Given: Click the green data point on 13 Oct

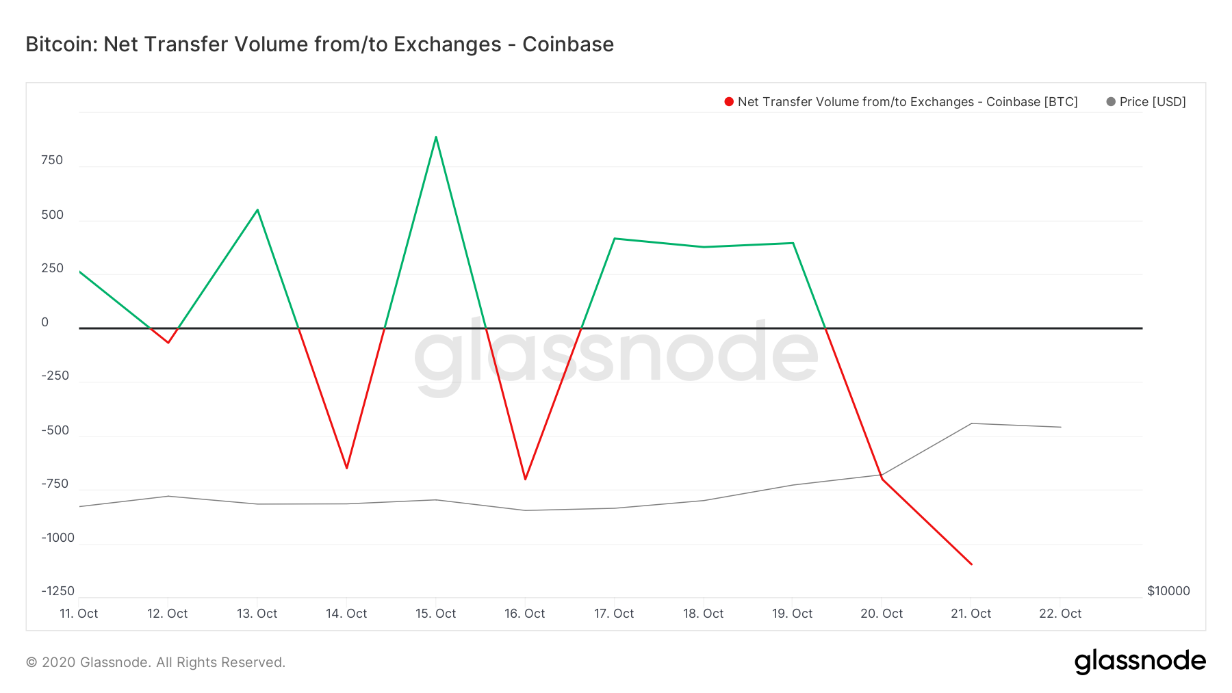Looking at the screenshot, I should [x=257, y=209].
